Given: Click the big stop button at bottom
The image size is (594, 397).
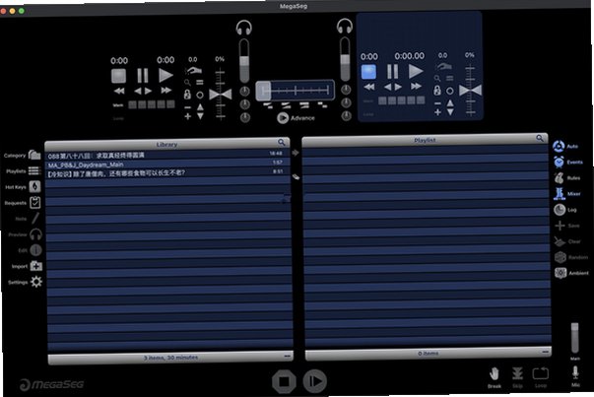Looking at the screenshot, I should point(284,381).
